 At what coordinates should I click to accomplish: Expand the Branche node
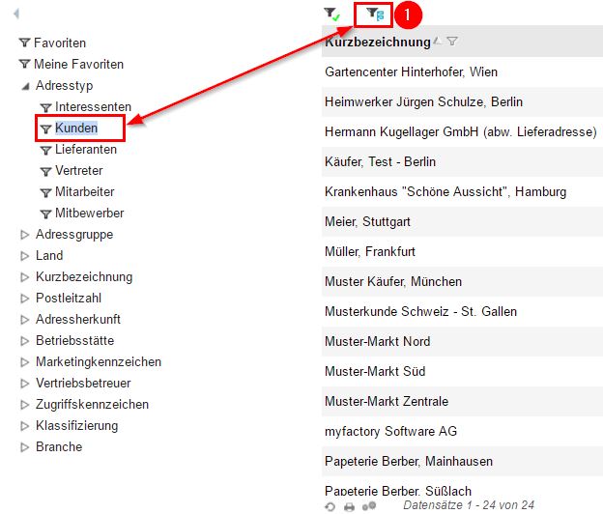(24, 447)
